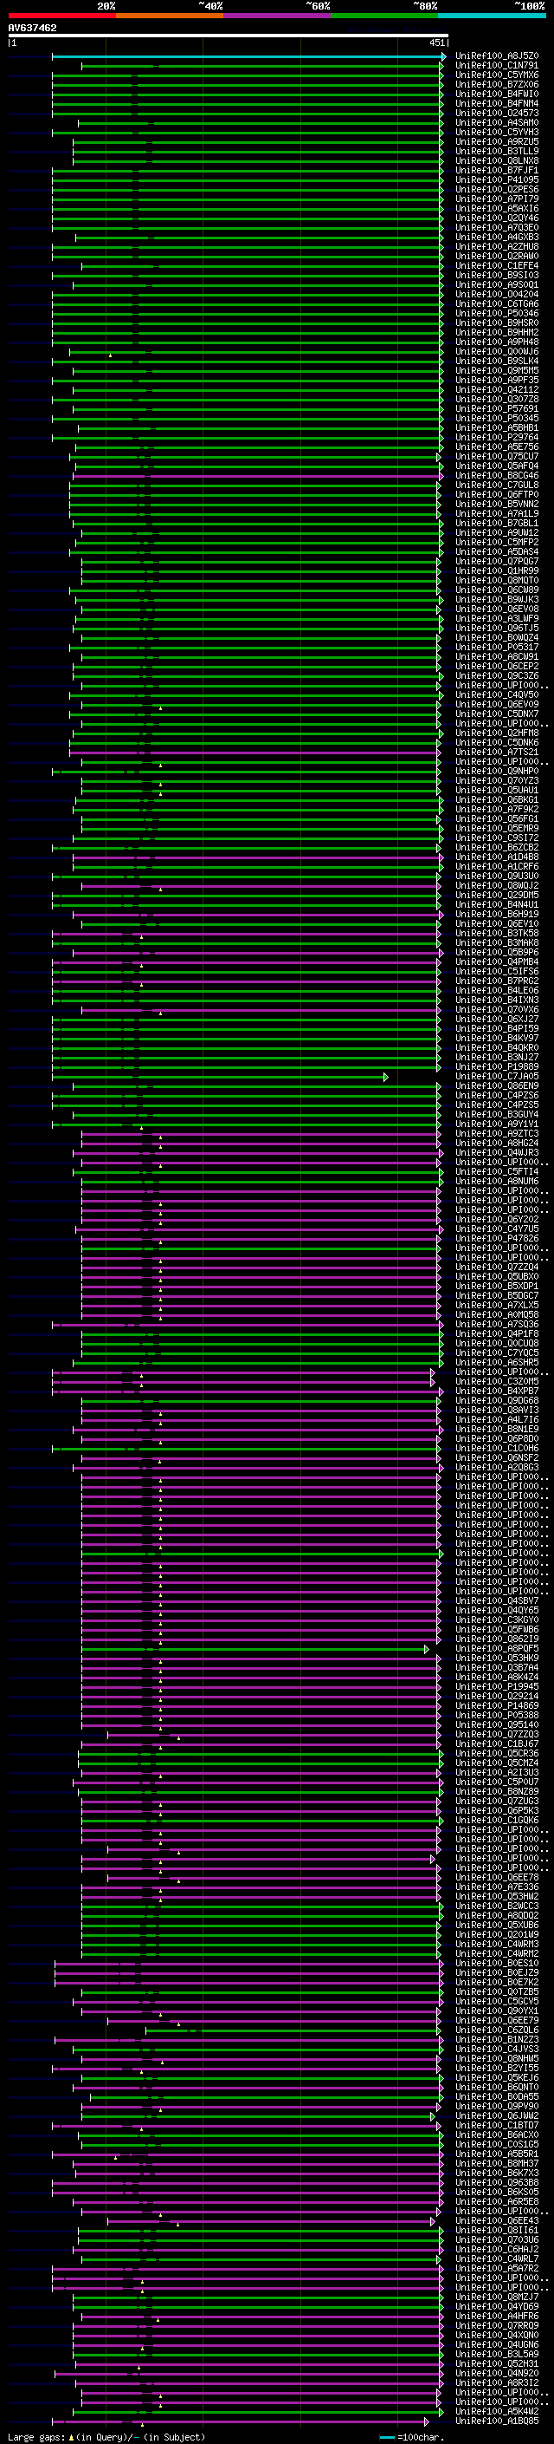Click hit label UniRef100_B7PRG2
Viewport: 554px width, 2444px height.
click(497, 980)
